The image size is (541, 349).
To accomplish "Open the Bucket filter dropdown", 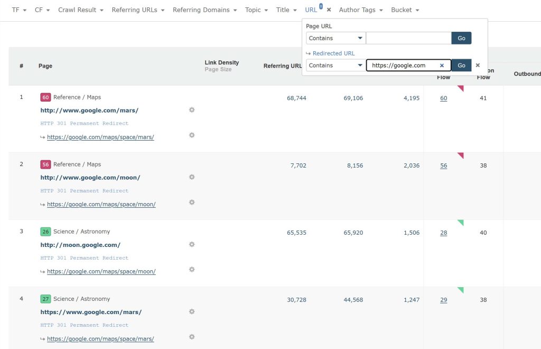I will coord(405,10).
